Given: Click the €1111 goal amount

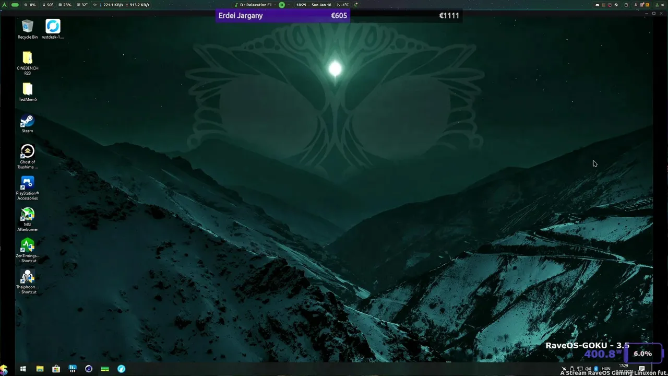Looking at the screenshot, I should pos(449,16).
